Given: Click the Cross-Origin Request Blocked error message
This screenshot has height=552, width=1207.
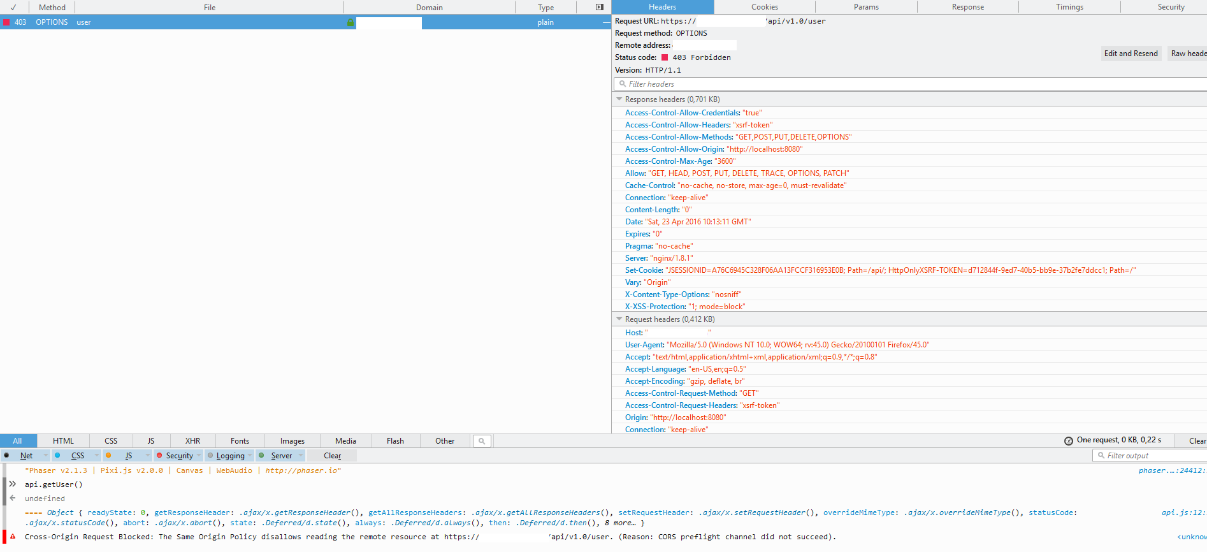Looking at the screenshot, I should pos(430,537).
